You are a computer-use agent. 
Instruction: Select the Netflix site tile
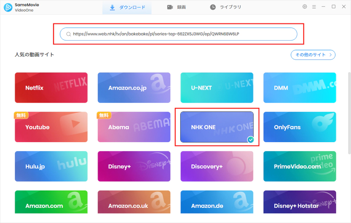tap(51, 88)
